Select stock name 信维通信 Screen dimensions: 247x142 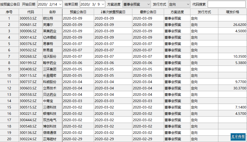50,133
